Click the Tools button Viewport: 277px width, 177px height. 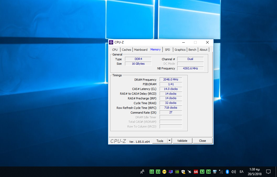pos(160,141)
